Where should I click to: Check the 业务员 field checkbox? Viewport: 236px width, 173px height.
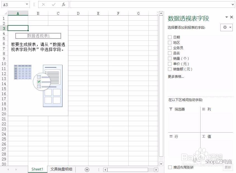tap(170, 48)
